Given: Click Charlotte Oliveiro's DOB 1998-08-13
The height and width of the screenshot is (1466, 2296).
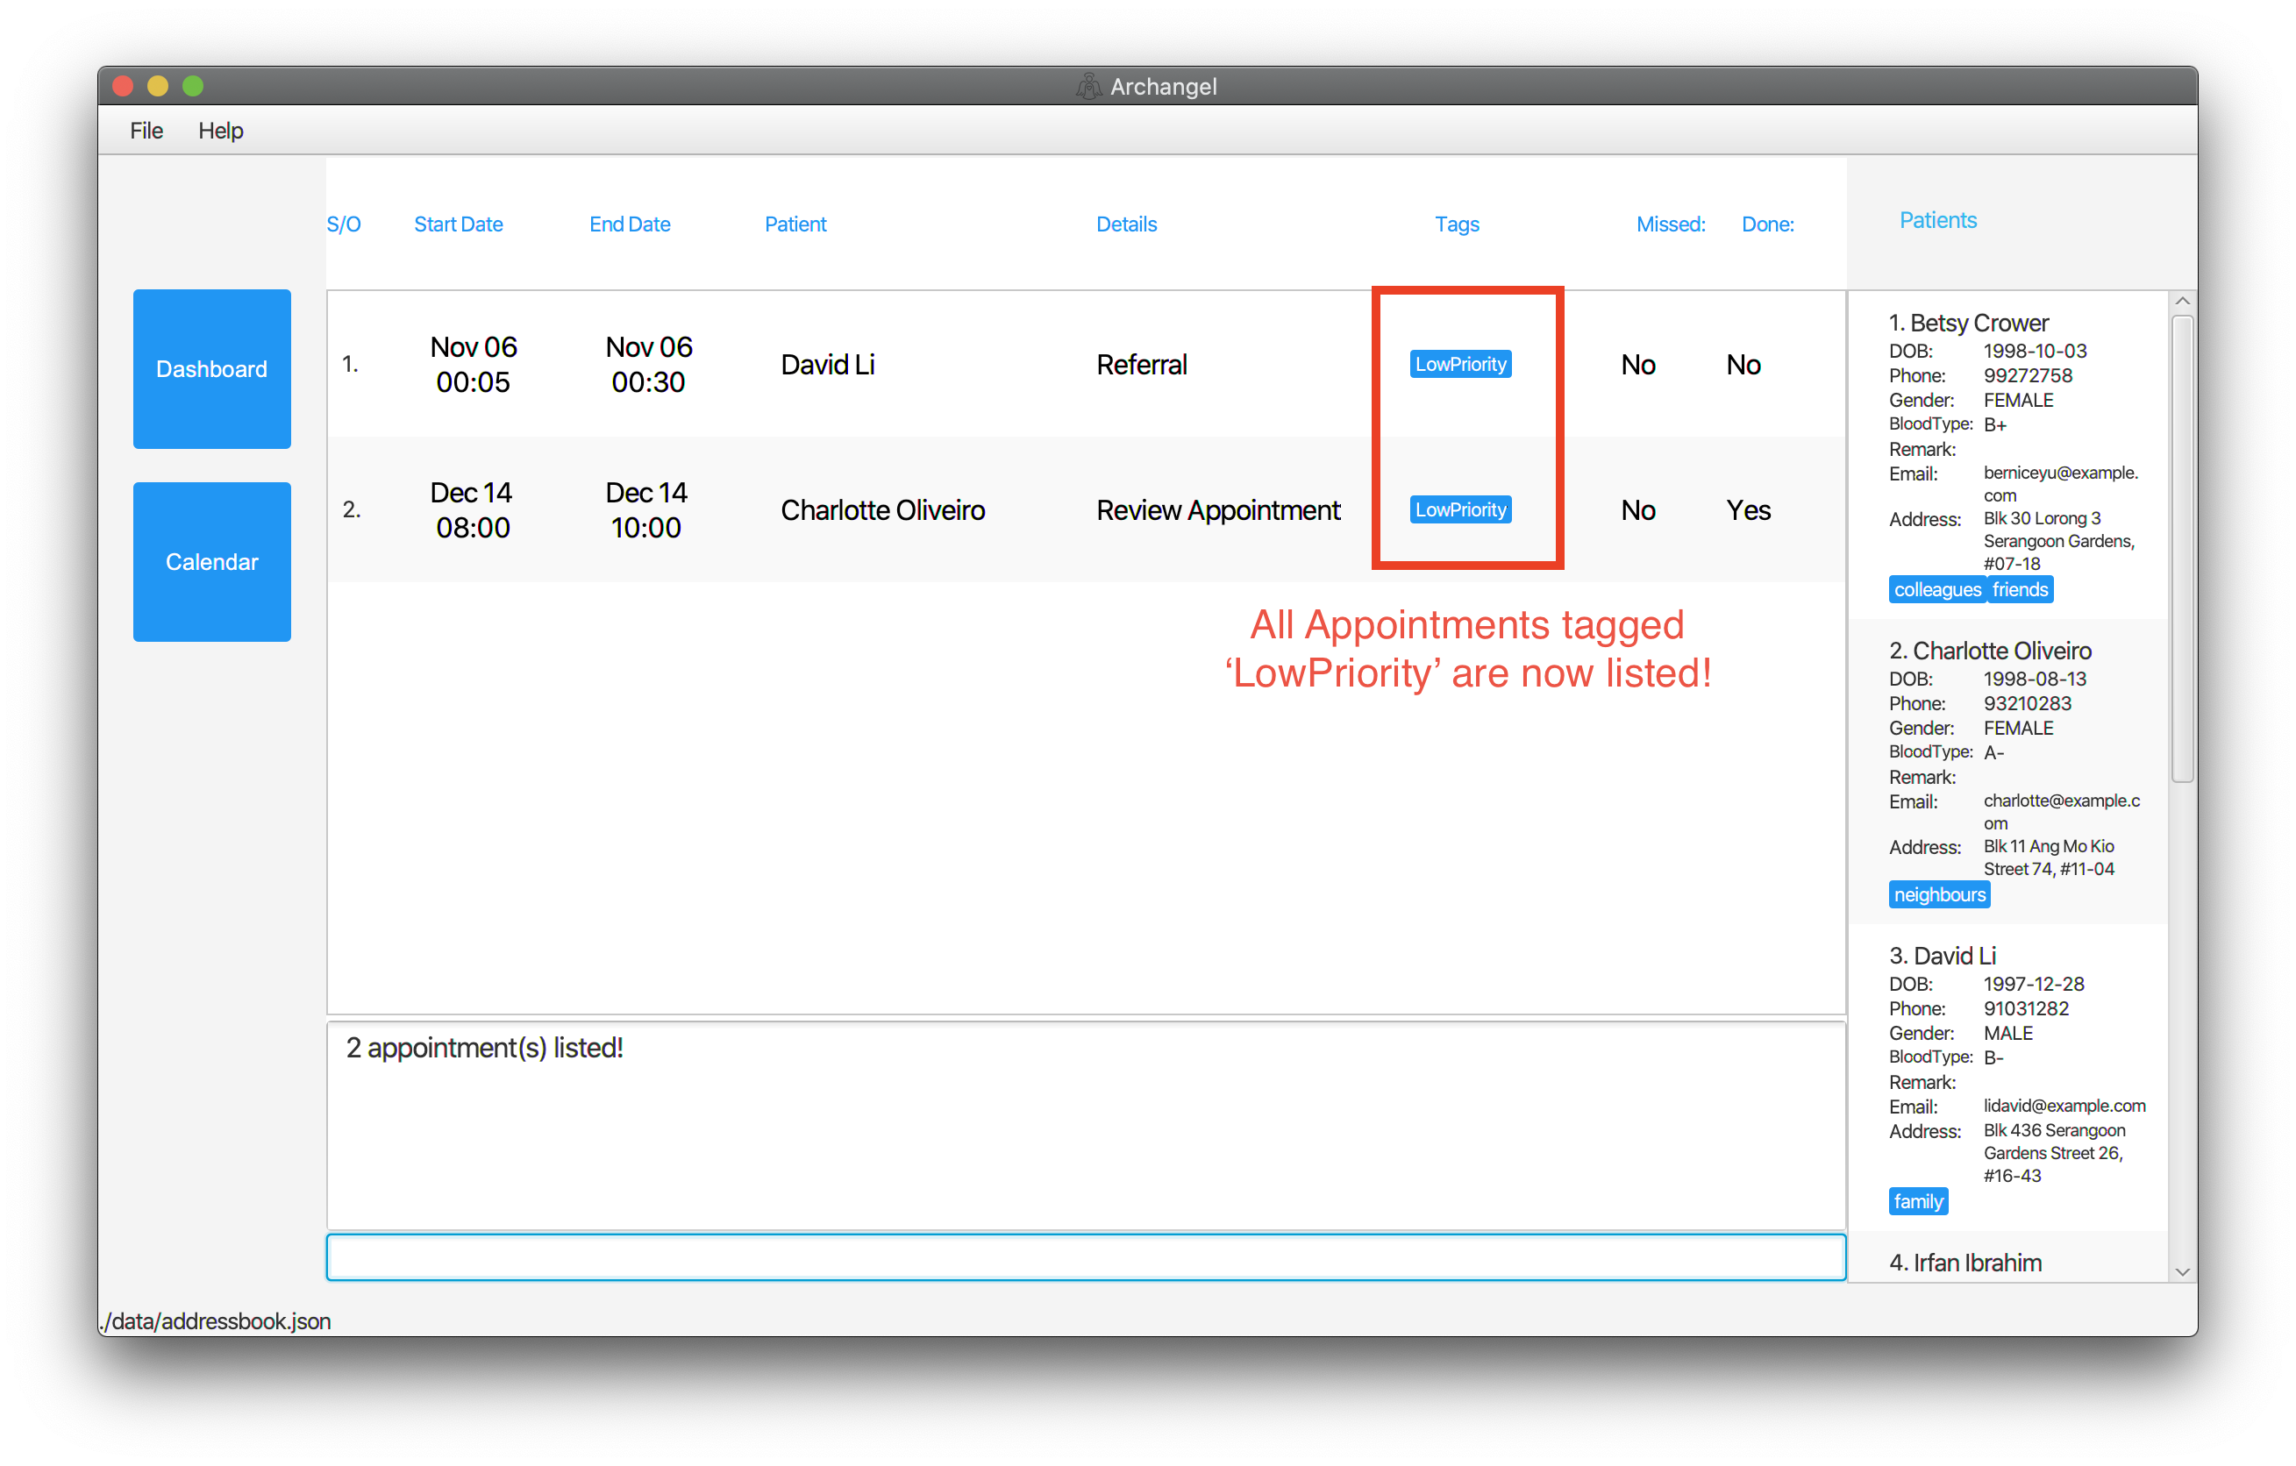Looking at the screenshot, I should (2034, 679).
